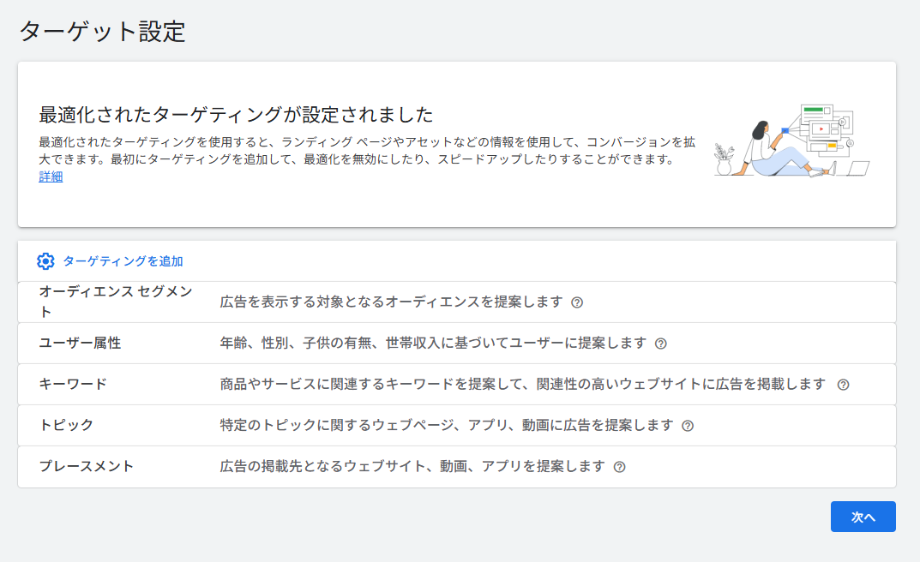Image resolution: width=920 pixels, height=562 pixels.
Task: Click the プレースメント help question mark icon
Action: tap(619, 467)
